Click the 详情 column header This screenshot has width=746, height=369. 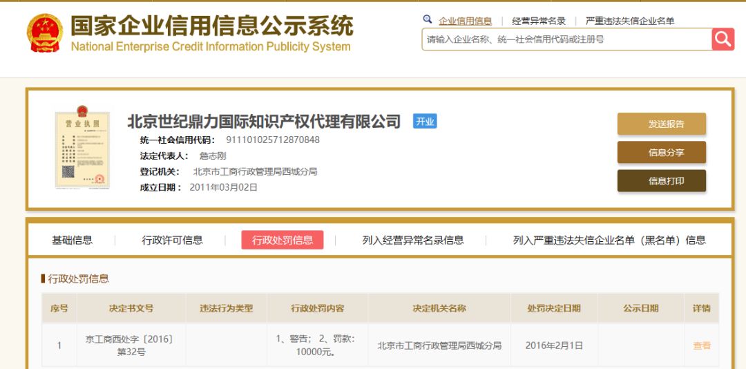coord(702,308)
